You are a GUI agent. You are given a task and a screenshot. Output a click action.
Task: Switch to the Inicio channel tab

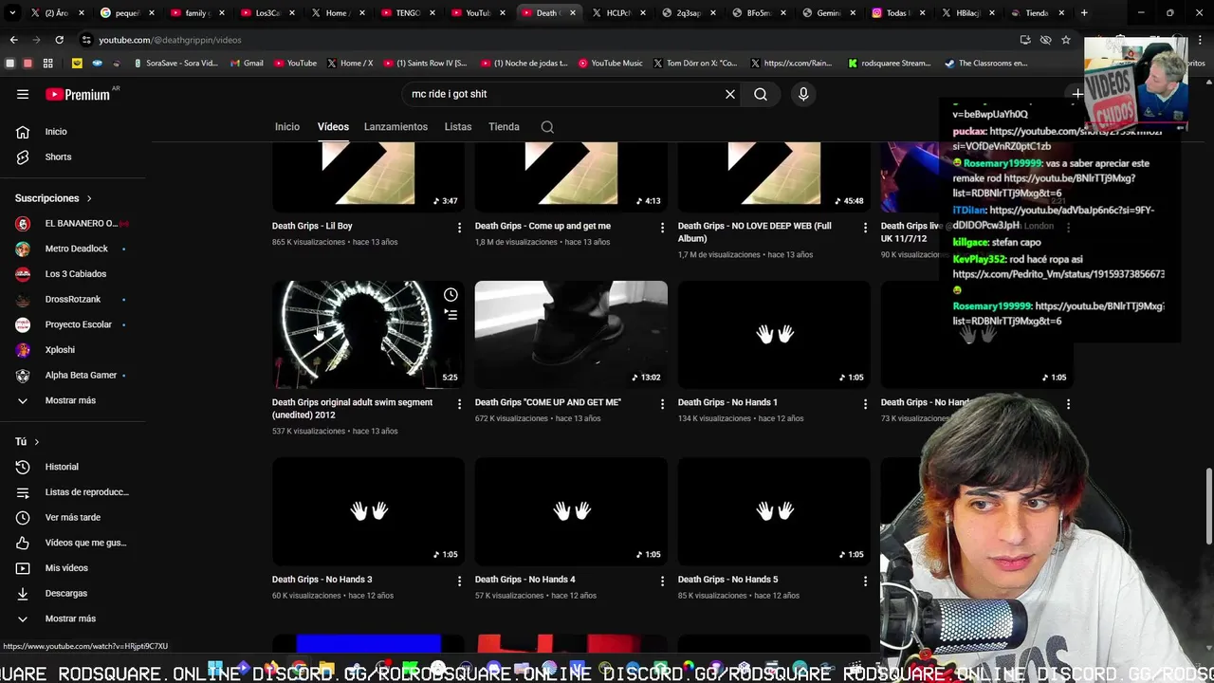tap(287, 127)
